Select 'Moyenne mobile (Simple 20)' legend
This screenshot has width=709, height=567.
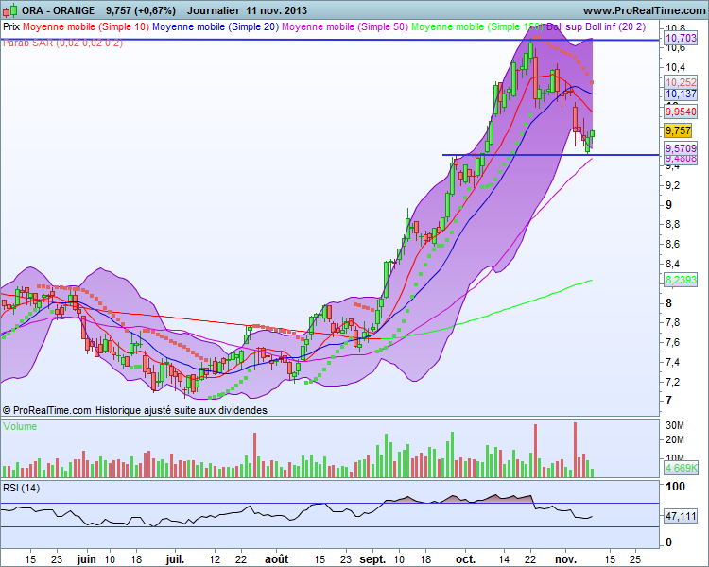point(216,26)
